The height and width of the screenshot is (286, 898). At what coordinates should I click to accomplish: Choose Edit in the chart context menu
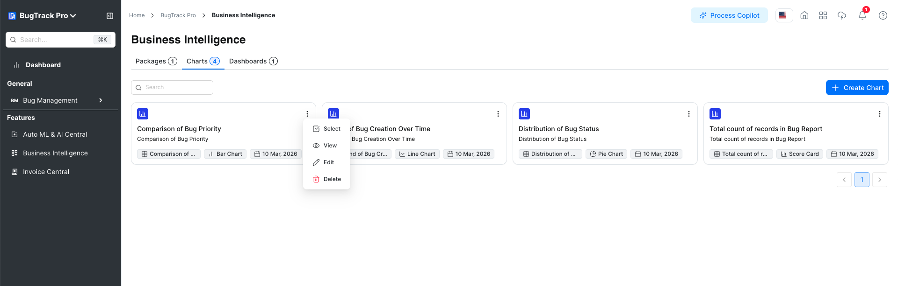pos(326,162)
